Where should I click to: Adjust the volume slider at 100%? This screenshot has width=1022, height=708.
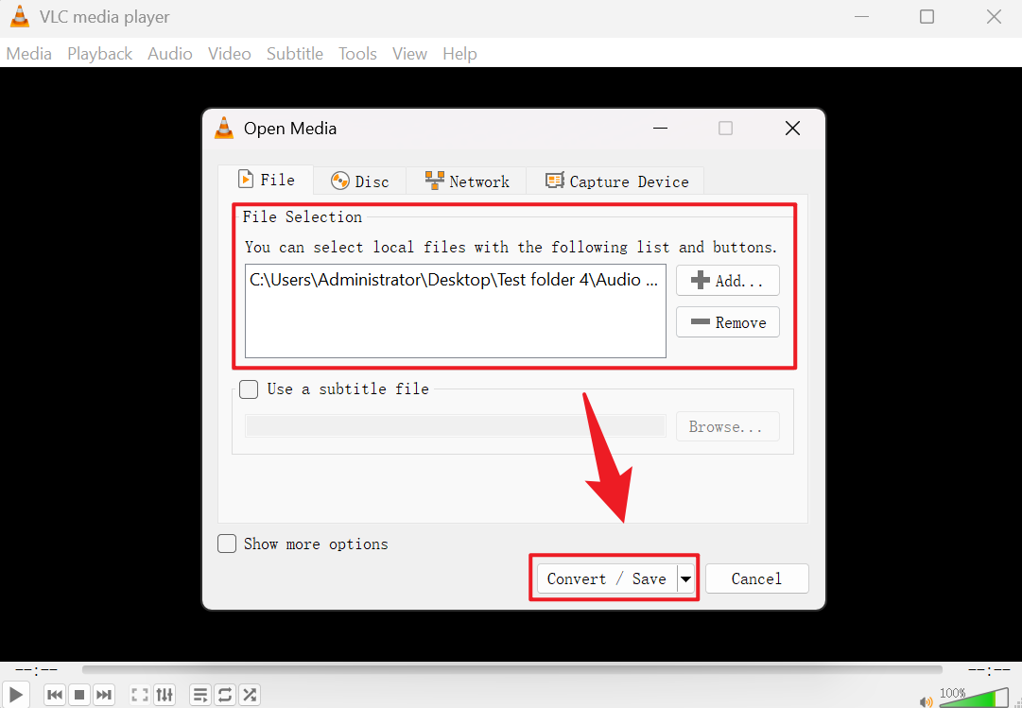coord(973,698)
